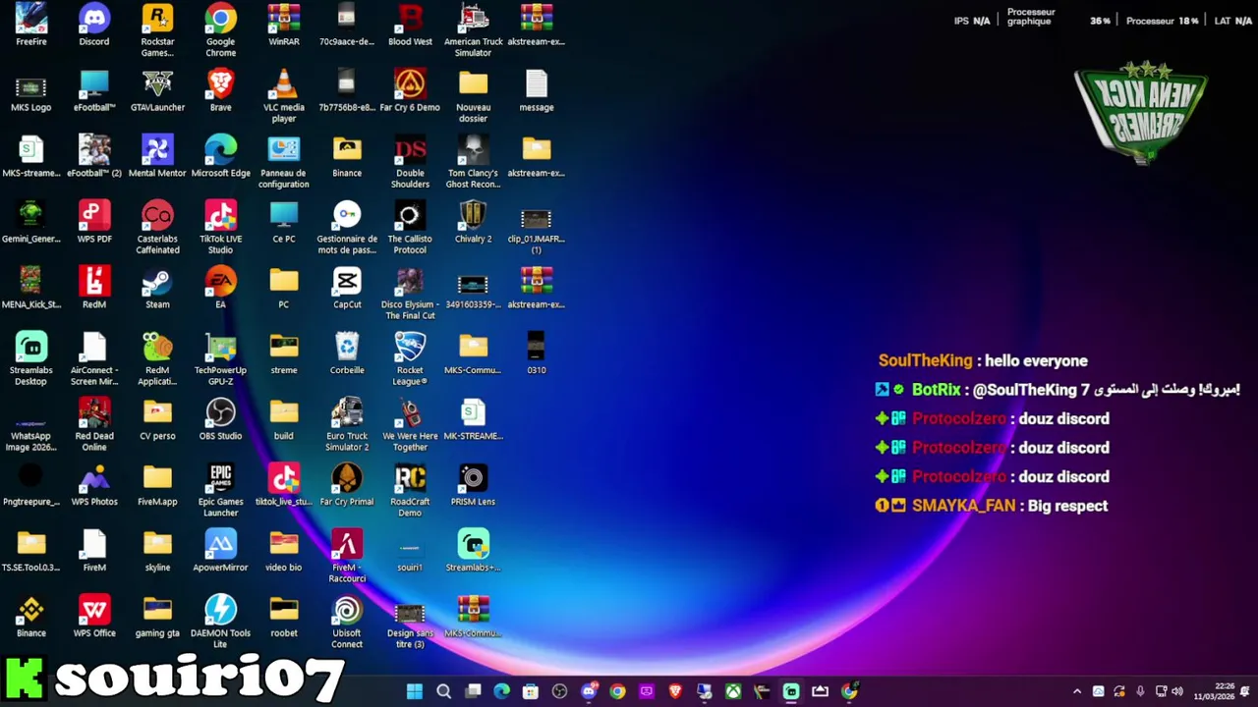Click microphone icon in system tray
The image size is (1258, 707).
click(1140, 691)
